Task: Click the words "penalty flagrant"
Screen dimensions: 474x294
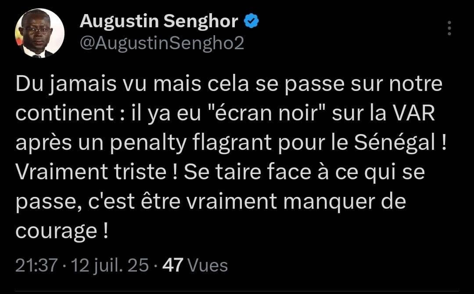Action: coord(191,143)
